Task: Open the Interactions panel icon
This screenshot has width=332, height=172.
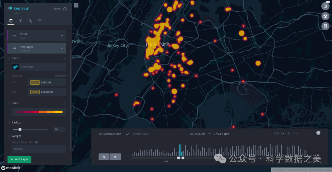Action: [x=30, y=21]
